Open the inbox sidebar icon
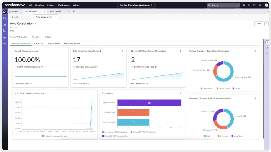 (x=5, y=31)
